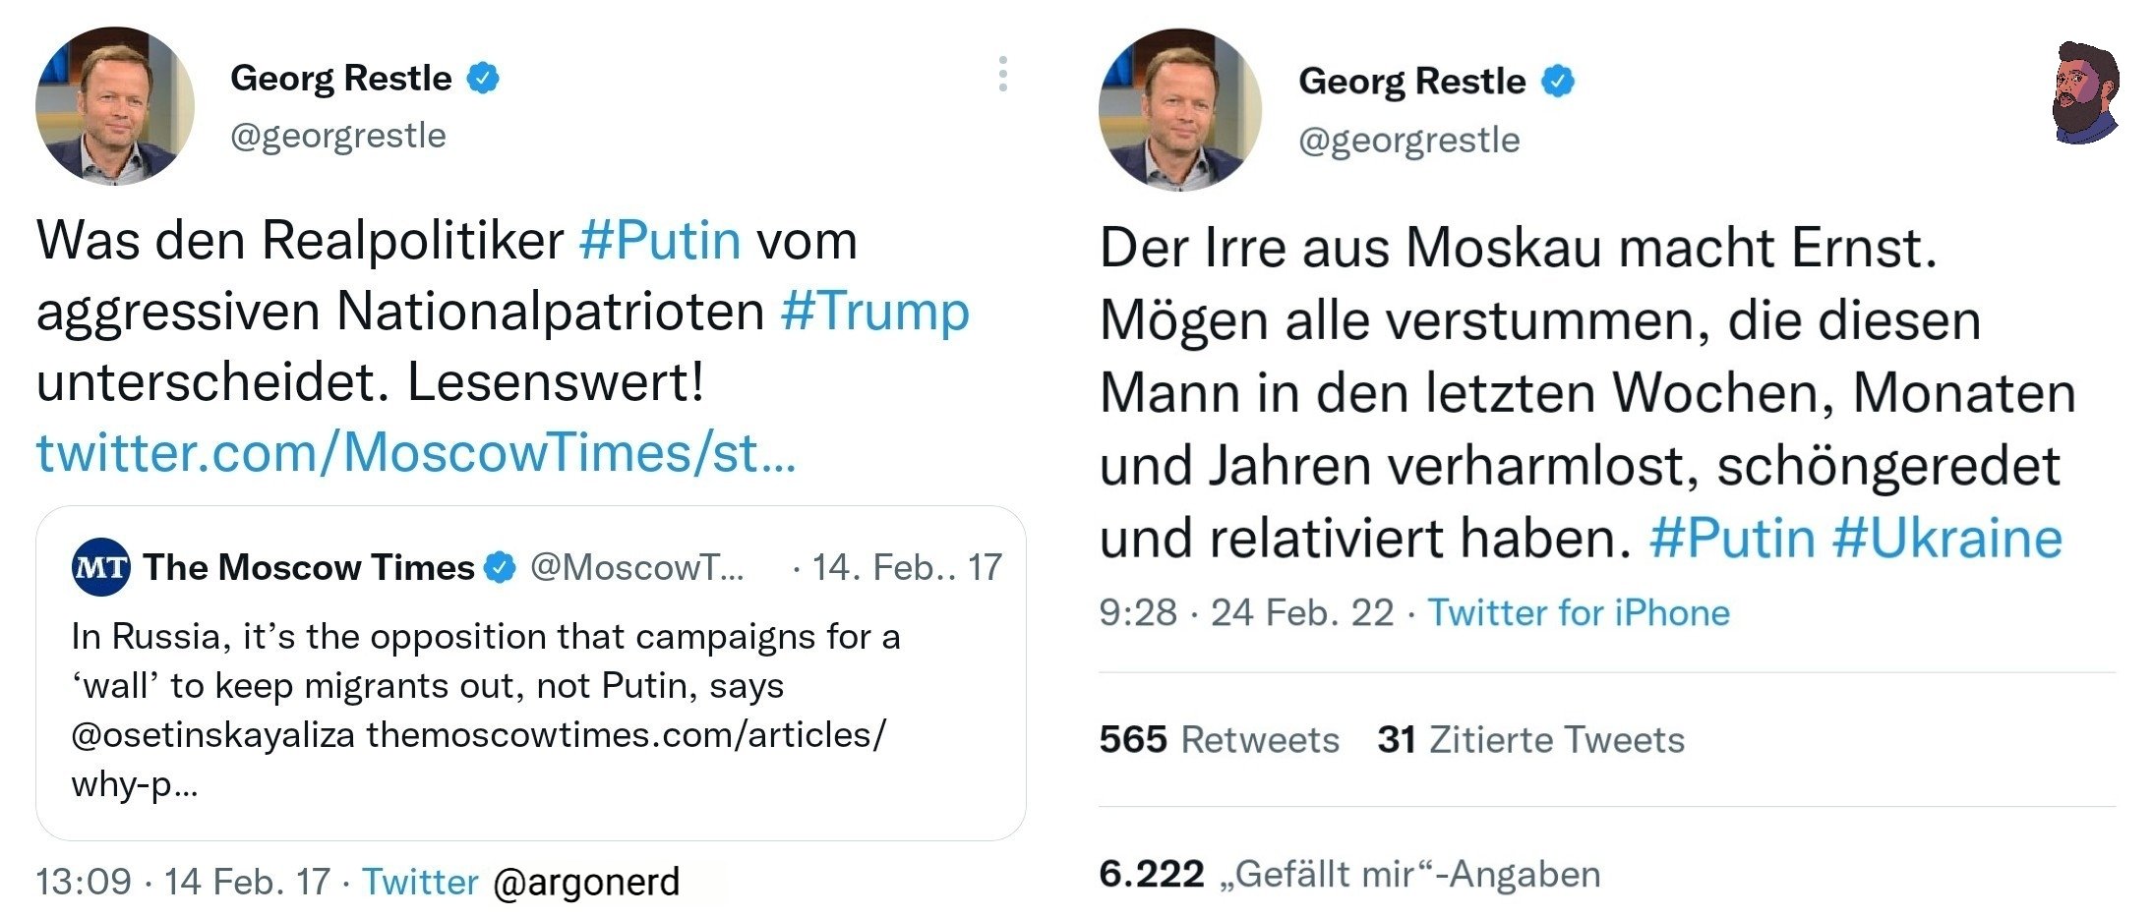Image resolution: width=2153 pixels, height=917 pixels.
Task: Open the three-dot more options menu
Action: pos(1002,75)
